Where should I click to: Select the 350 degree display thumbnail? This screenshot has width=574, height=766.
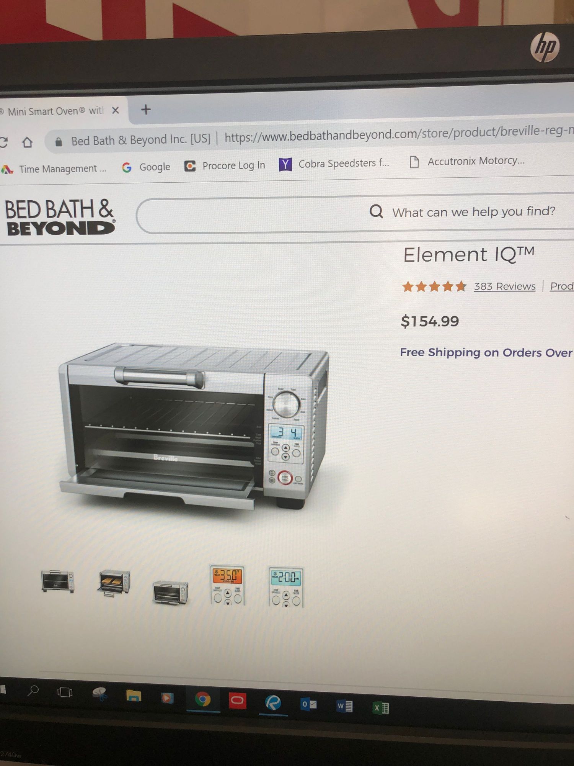227,585
